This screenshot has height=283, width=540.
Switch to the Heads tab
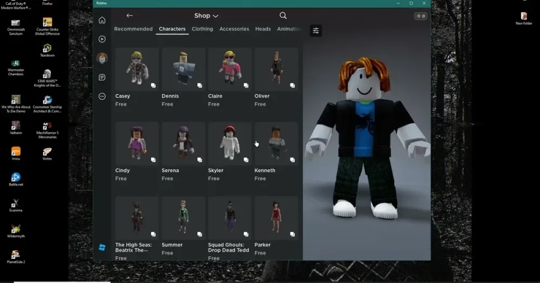(x=263, y=29)
